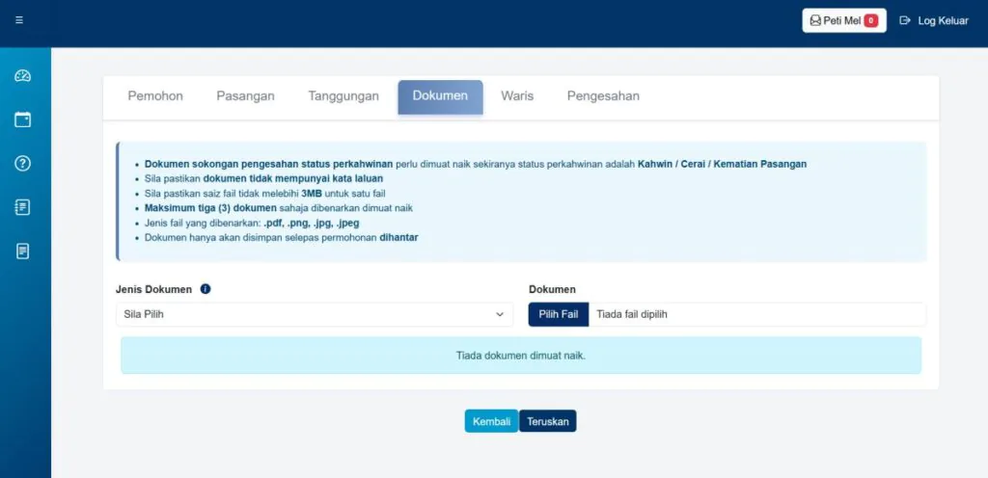
Task: Click the Teruskan button
Action: (548, 421)
